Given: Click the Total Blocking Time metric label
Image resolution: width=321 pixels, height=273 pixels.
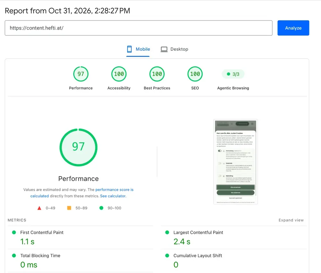Looking at the screenshot, I should pos(40,256).
